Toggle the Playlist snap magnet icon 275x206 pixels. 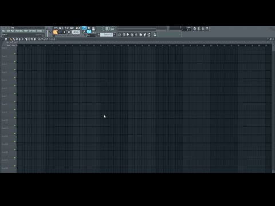(6, 39)
